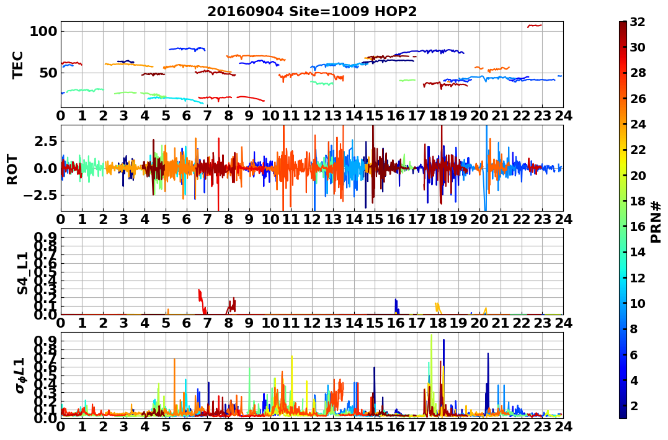668x440 pixels.
Task: Click the sigma-phi L1 y-axis label
Action: (x=20, y=375)
